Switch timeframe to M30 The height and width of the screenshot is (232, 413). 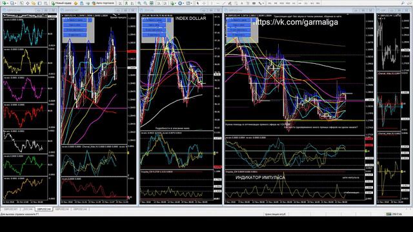pyautogui.click(x=288, y=3)
